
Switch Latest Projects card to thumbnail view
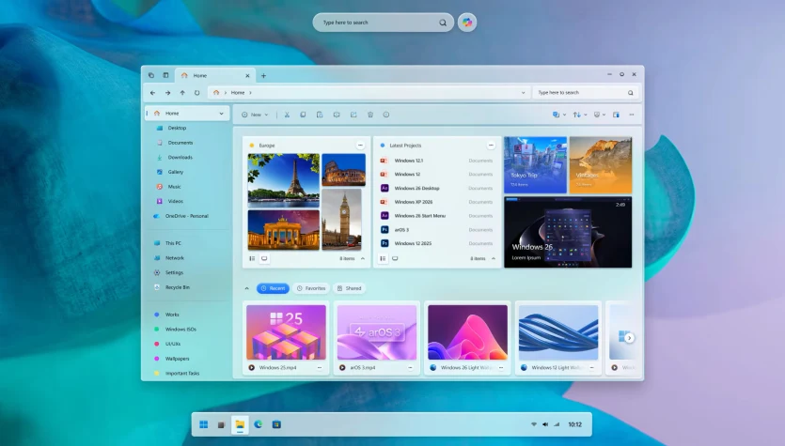[395, 258]
